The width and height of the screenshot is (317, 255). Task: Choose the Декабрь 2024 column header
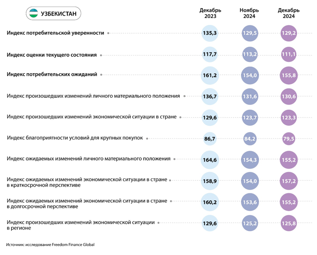pos(289,13)
